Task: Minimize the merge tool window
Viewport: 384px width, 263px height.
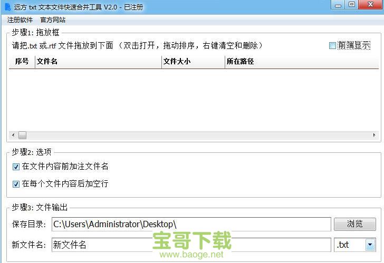Action: (338, 5)
